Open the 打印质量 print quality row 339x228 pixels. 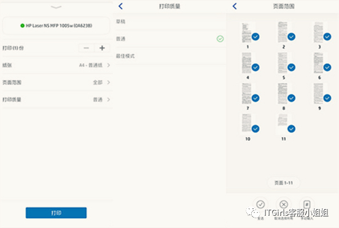(56, 100)
